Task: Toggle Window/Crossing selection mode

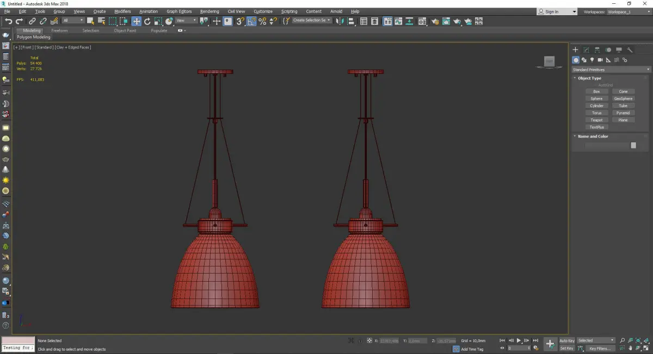Action: tap(124, 21)
